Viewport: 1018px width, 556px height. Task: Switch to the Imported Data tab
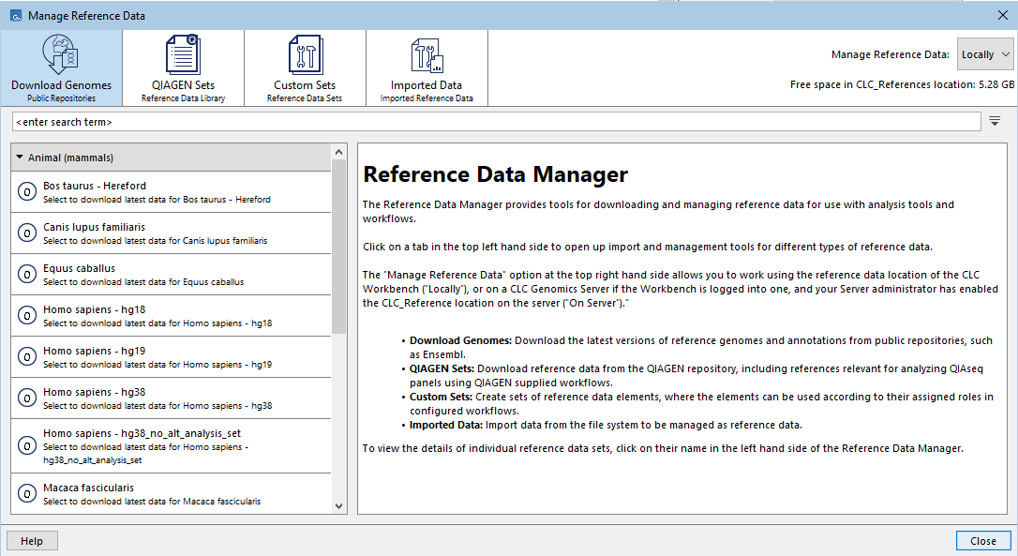click(x=426, y=68)
